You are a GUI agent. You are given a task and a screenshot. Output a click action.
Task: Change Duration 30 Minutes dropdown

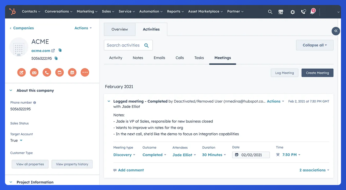(214, 155)
